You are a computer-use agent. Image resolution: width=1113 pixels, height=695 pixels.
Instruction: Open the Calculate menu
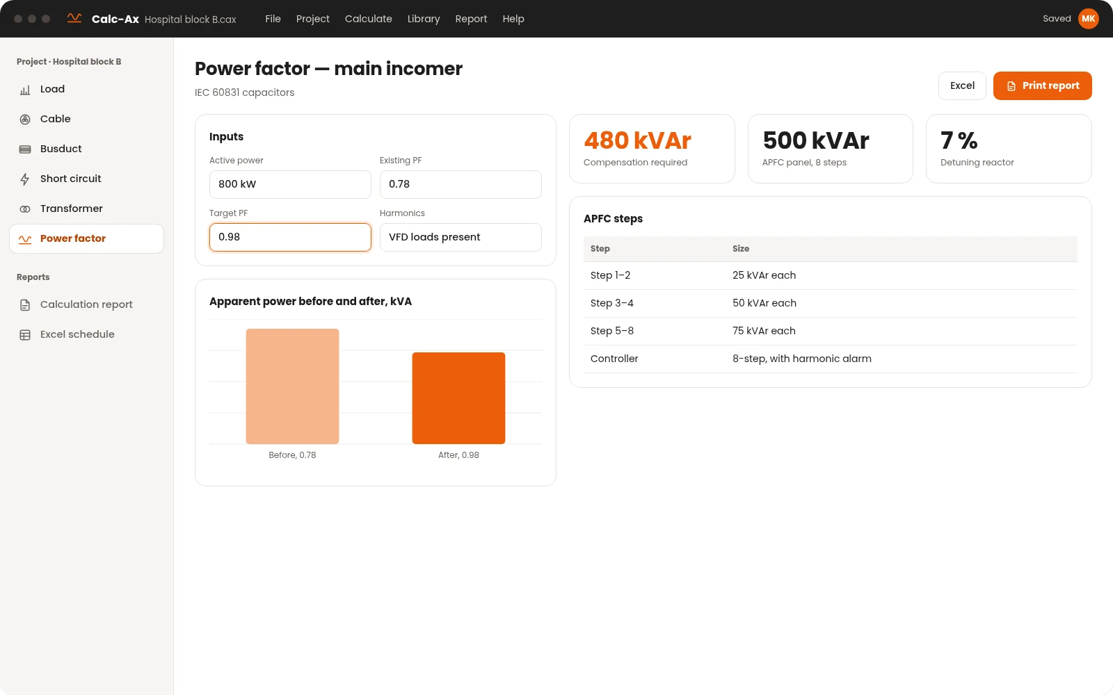[x=369, y=19]
